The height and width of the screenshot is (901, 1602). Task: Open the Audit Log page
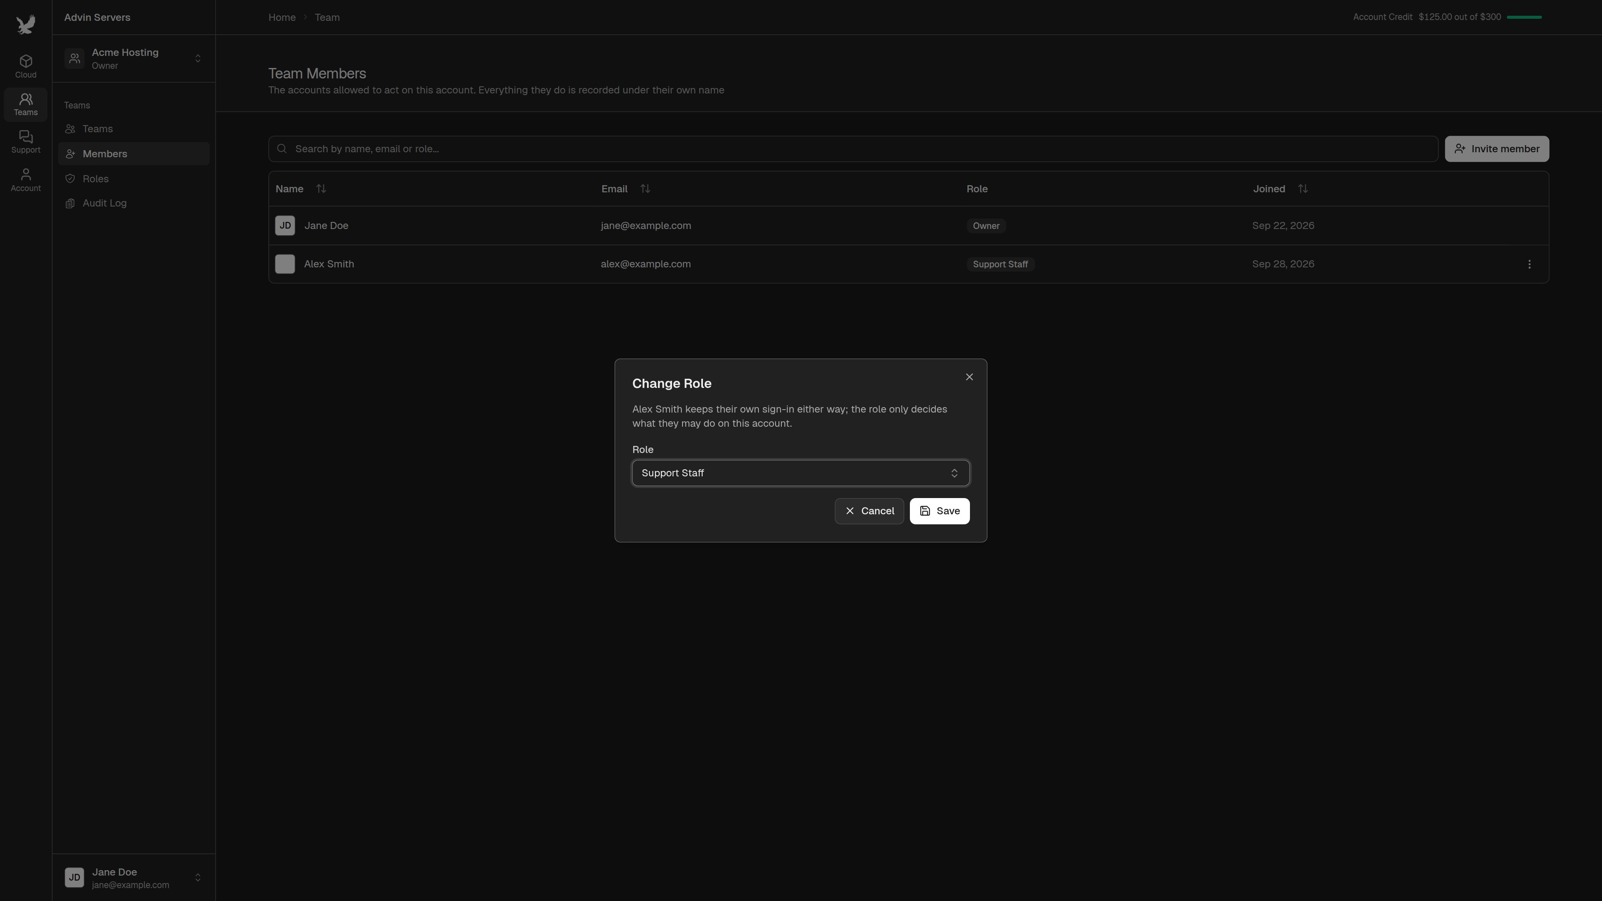(133, 203)
